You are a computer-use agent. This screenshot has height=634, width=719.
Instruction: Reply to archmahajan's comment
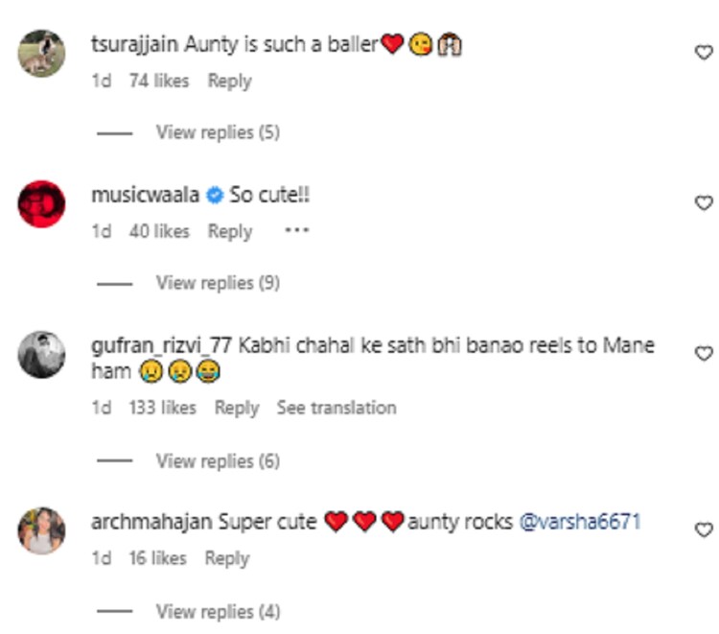(226, 558)
